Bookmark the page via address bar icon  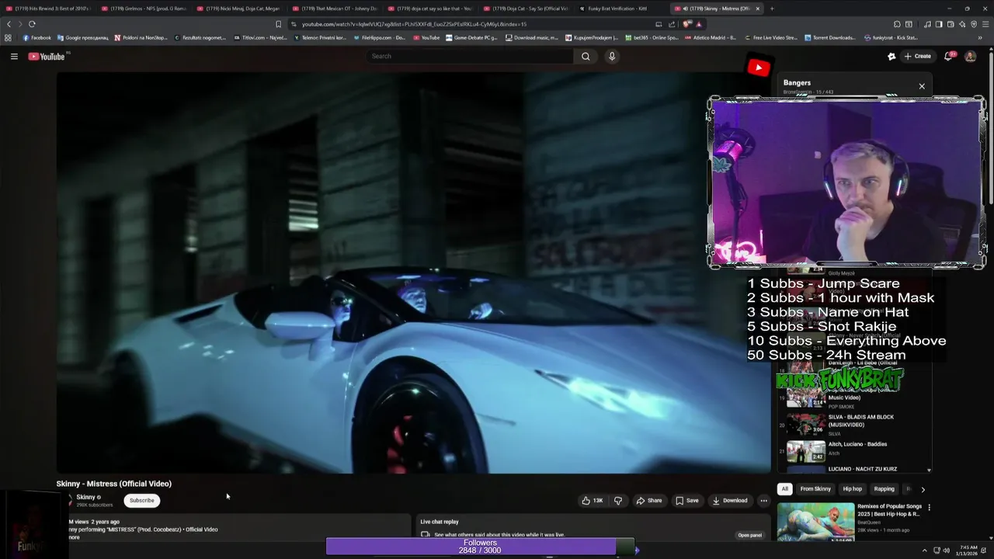tap(279, 24)
